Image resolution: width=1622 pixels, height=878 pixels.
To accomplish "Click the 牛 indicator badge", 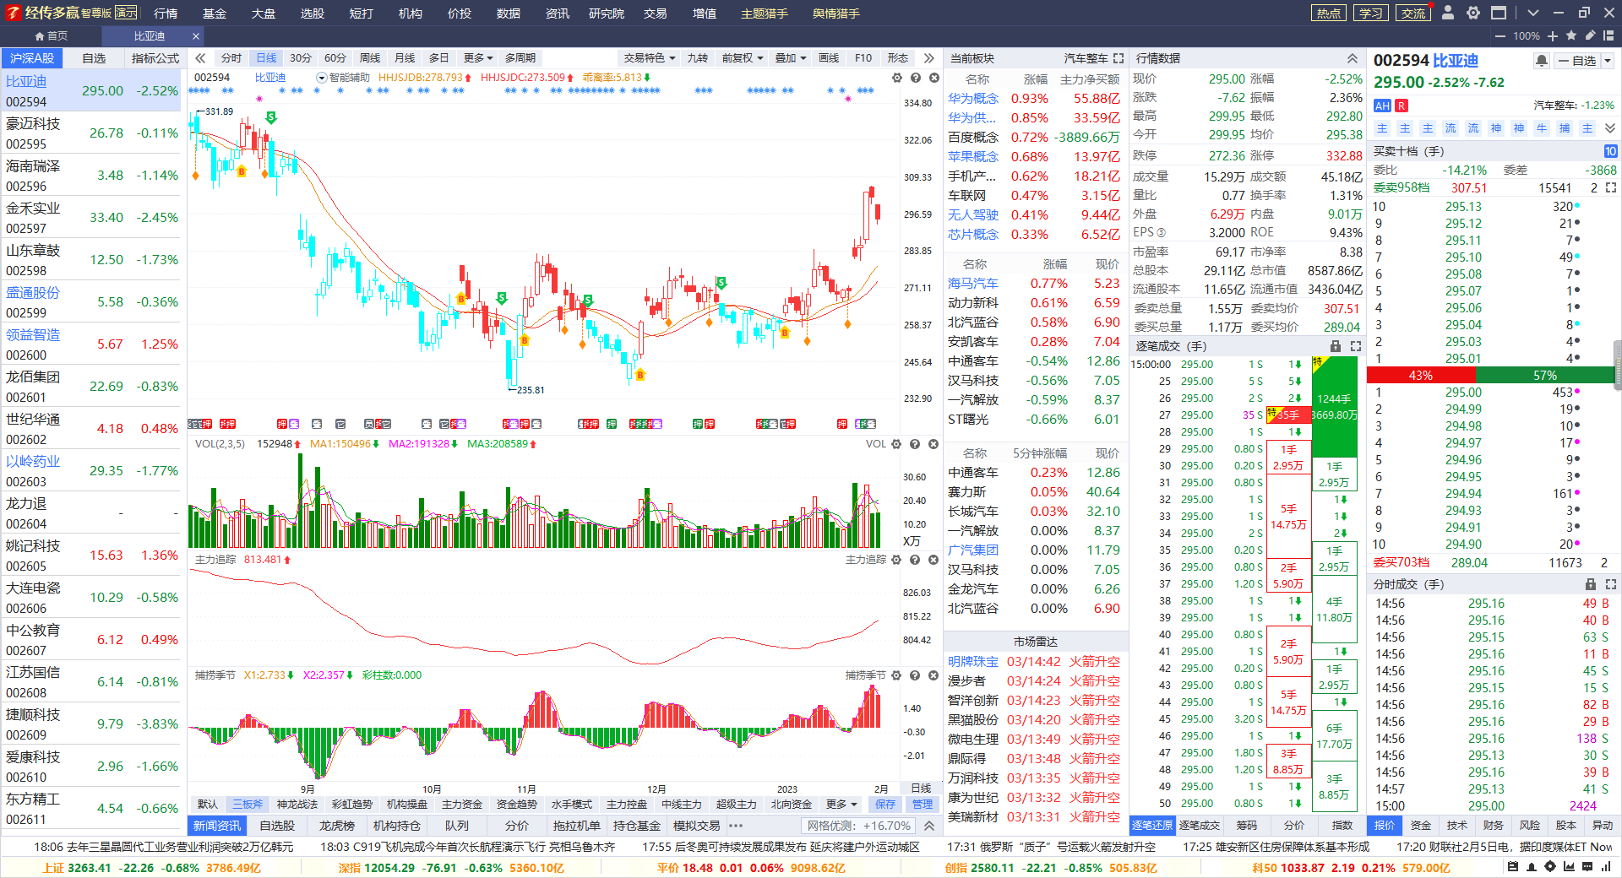I will (x=1542, y=128).
